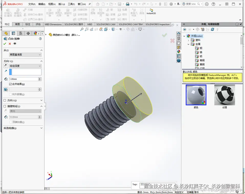
Task: Open the 插入 menu
Action: point(61,4)
